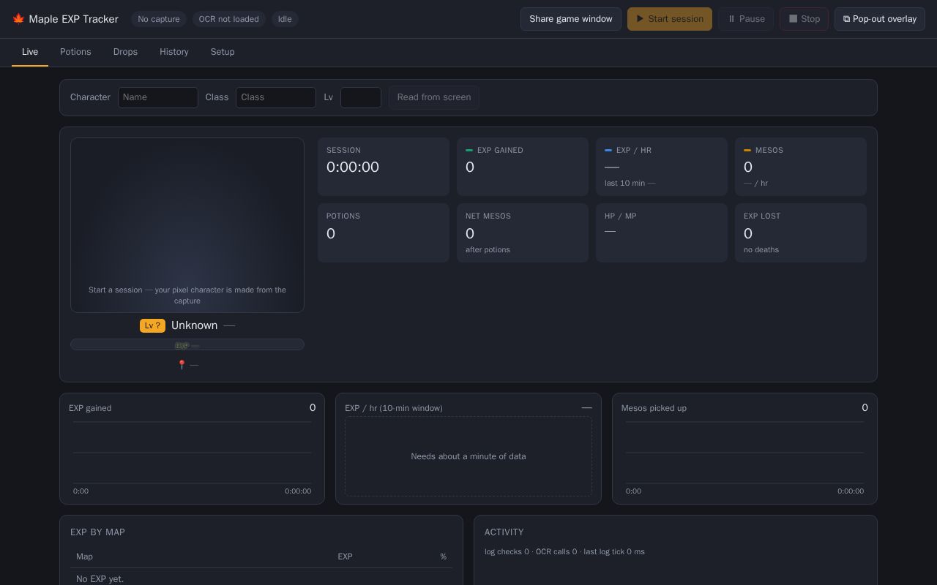Click the 'ACTIVITY' heading
Viewport: 937px width, 585px height.
pos(504,532)
